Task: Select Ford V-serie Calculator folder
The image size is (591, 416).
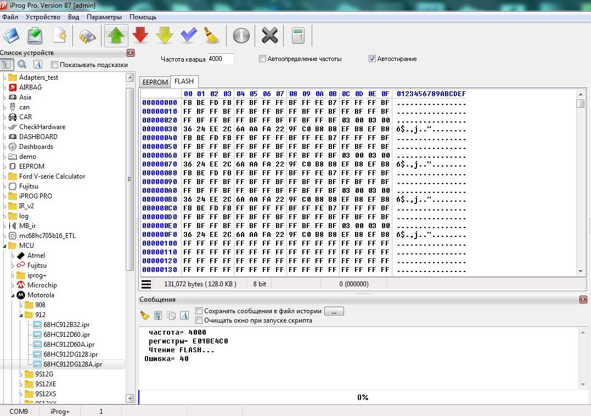Action: tap(52, 176)
